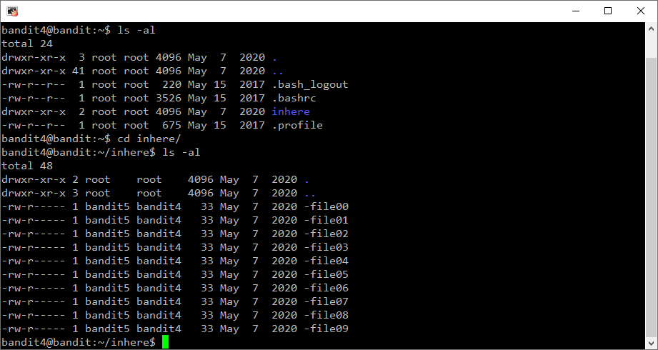The width and height of the screenshot is (658, 350).
Task: Click the -file03 entry
Action: tap(326, 247)
